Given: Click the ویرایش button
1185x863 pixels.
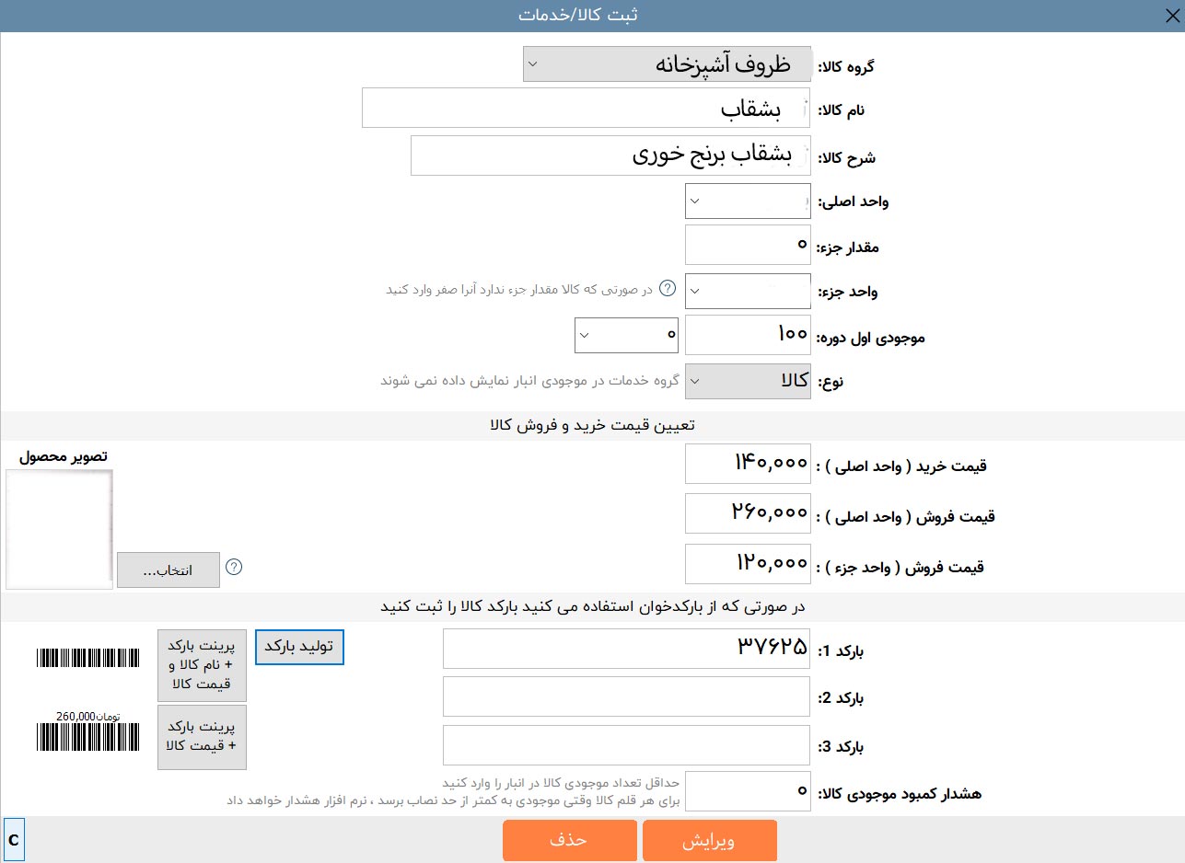Looking at the screenshot, I should pos(710,841).
